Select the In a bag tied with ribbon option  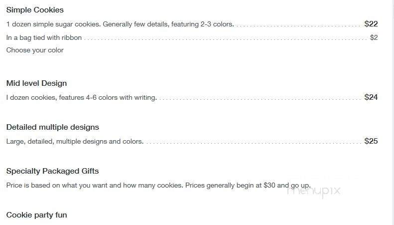(x=44, y=37)
